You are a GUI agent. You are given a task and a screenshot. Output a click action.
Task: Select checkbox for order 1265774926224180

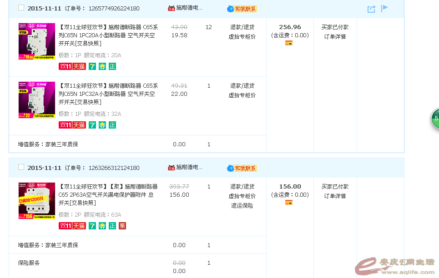click(x=21, y=8)
